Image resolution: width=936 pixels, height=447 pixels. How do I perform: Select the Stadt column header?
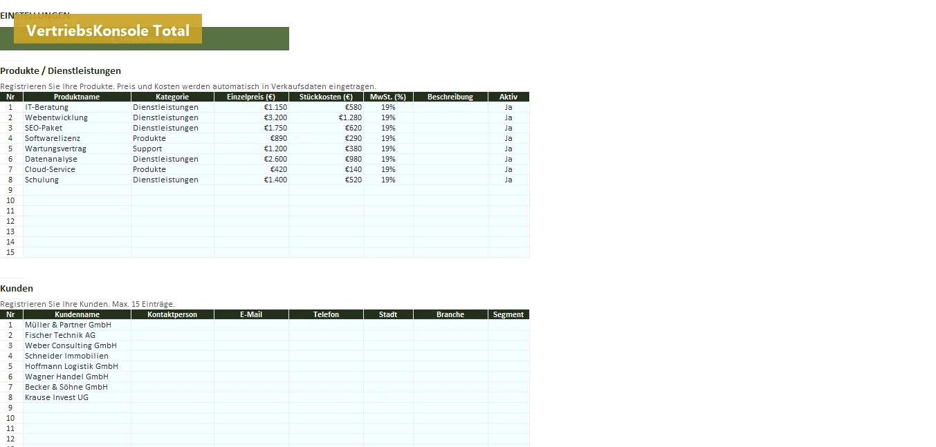click(388, 314)
